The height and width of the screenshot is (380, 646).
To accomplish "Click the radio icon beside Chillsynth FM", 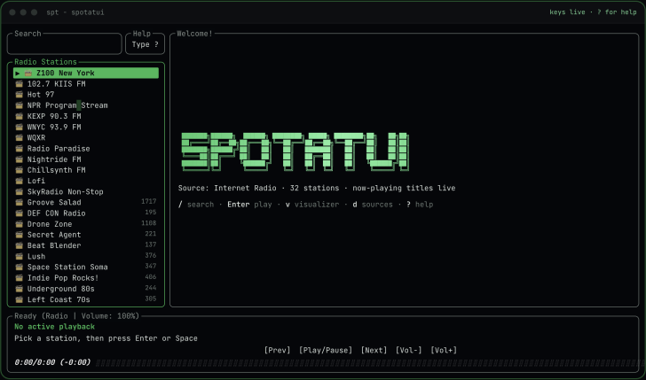I will (19, 170).
